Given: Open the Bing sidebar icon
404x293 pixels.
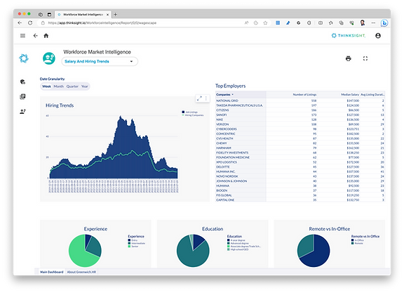Looking at the screenshot, I should [384, 22].
